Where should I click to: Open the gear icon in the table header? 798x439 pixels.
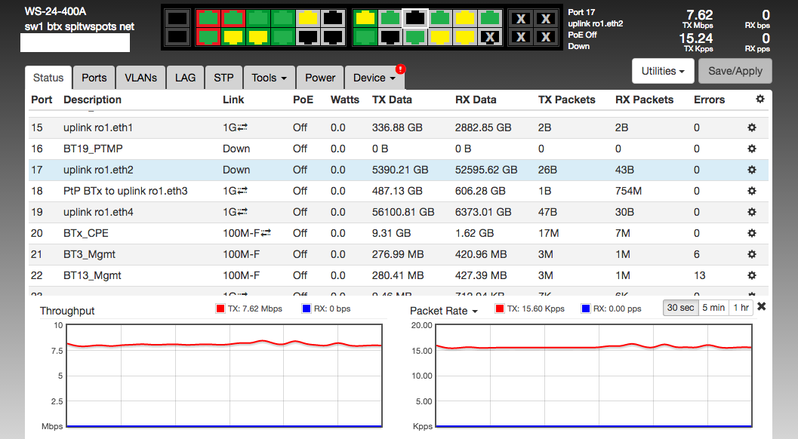(x=759, y=100)
